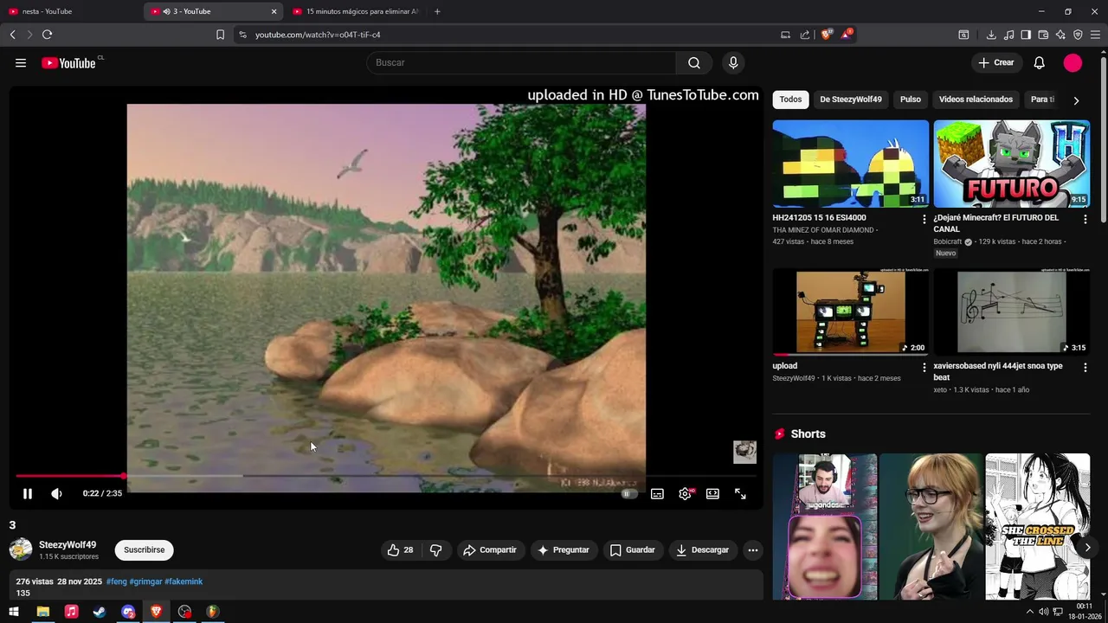Image resolution: width=1108 pixels, height=623 pixels.
Task: Go back in browser history
Action: [12, 35]
